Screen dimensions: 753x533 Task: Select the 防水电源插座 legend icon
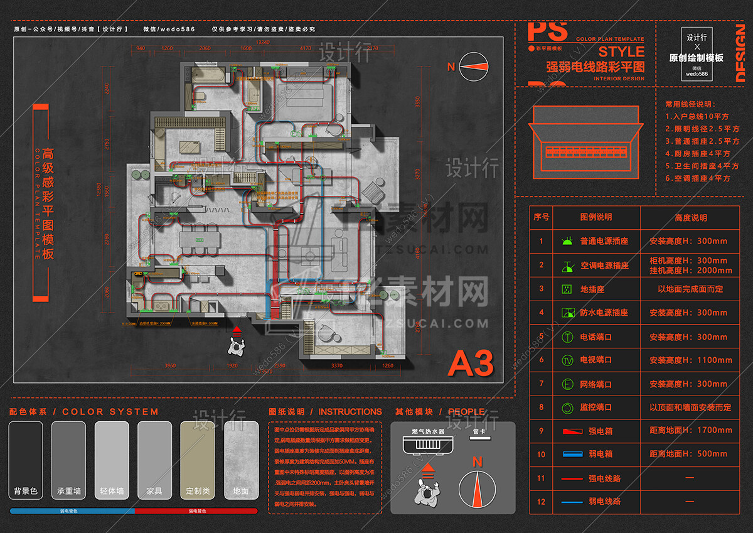click(567, 312)
